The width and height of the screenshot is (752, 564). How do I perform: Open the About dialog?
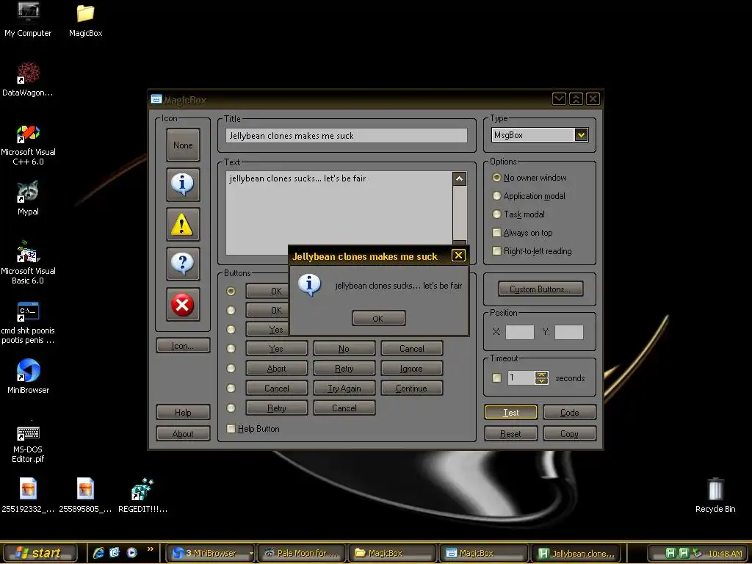click(183, 433)
